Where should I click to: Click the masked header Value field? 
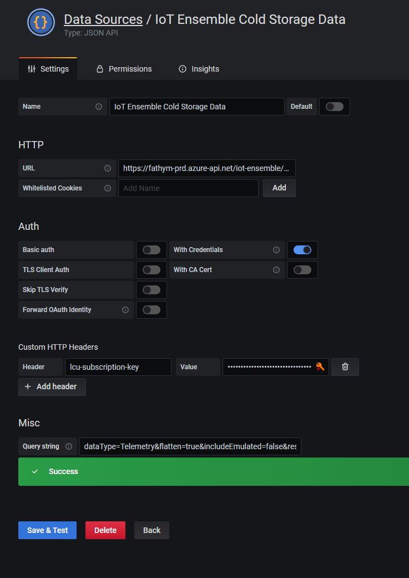(x=276, y=367)
